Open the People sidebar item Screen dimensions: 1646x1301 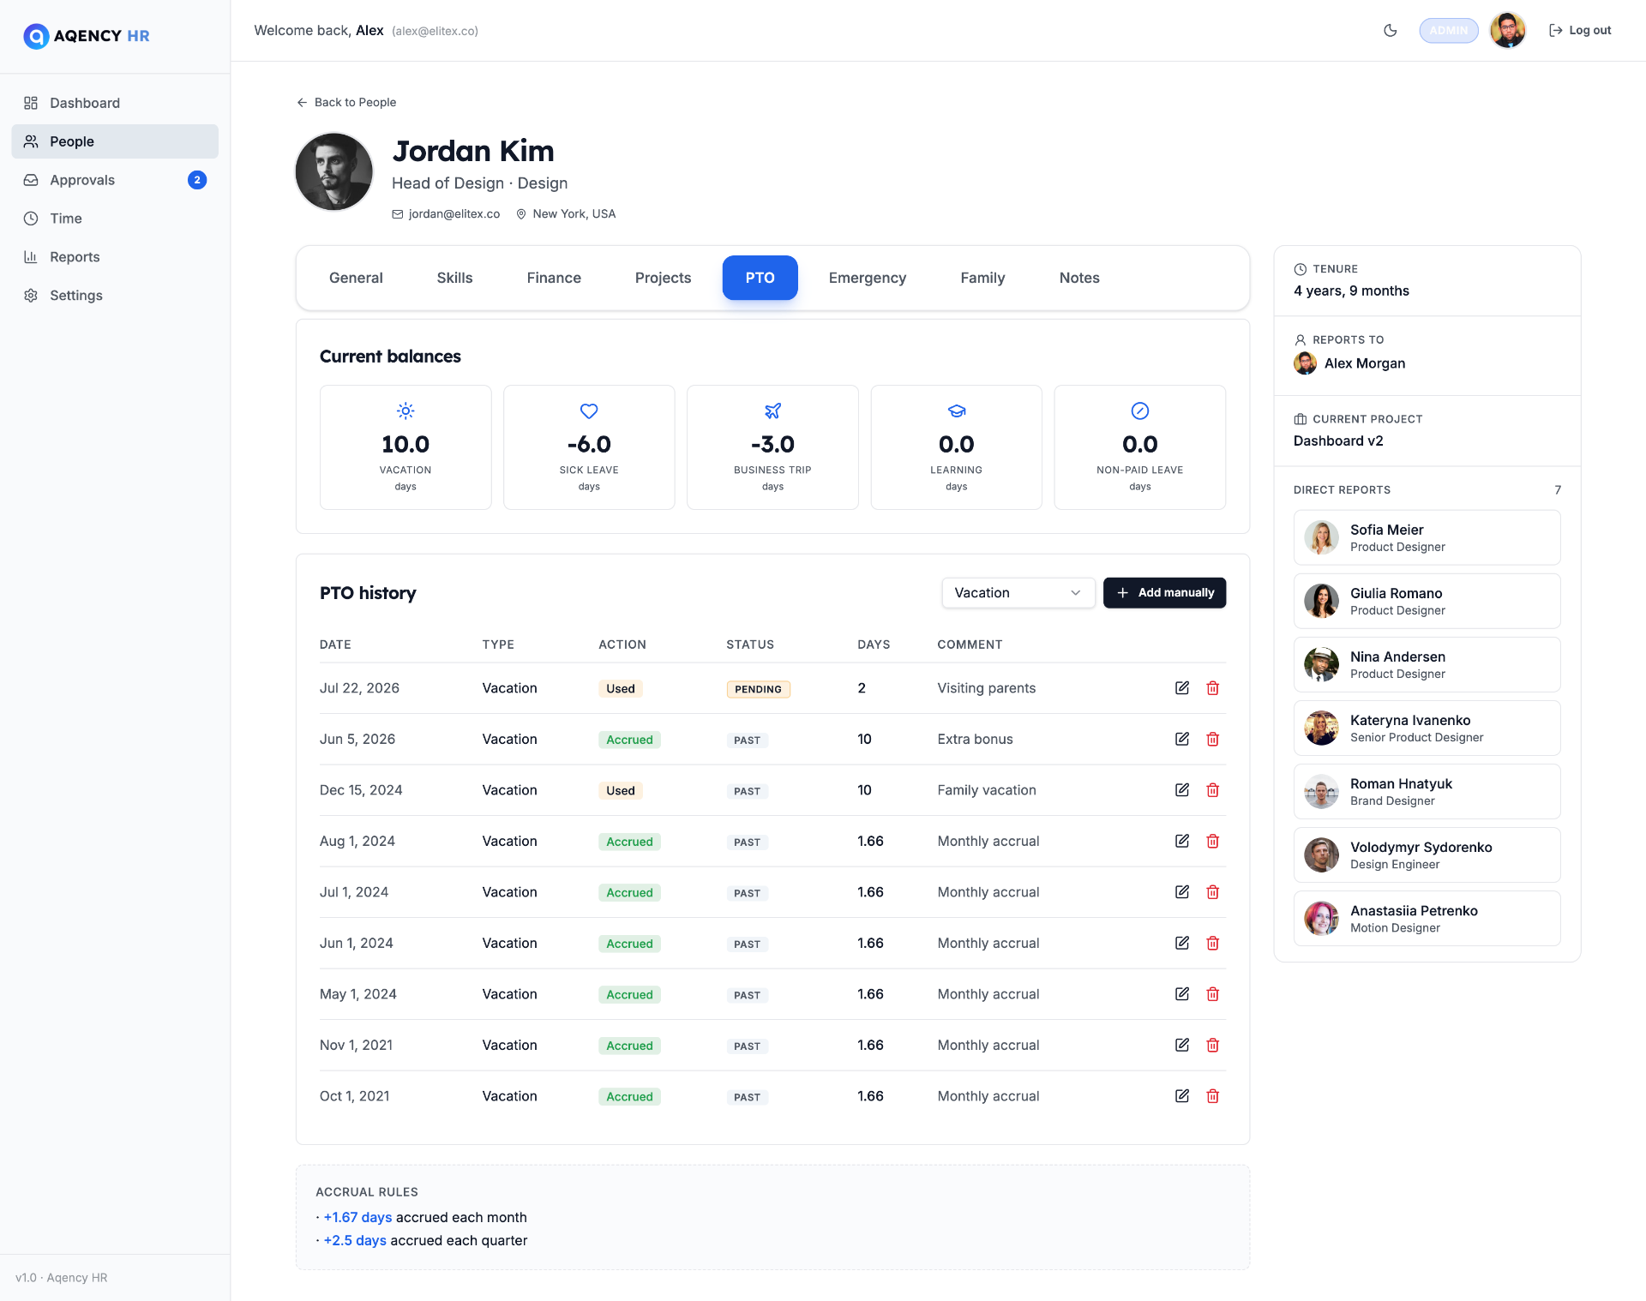pyautogui.click(x=115, y=141)
